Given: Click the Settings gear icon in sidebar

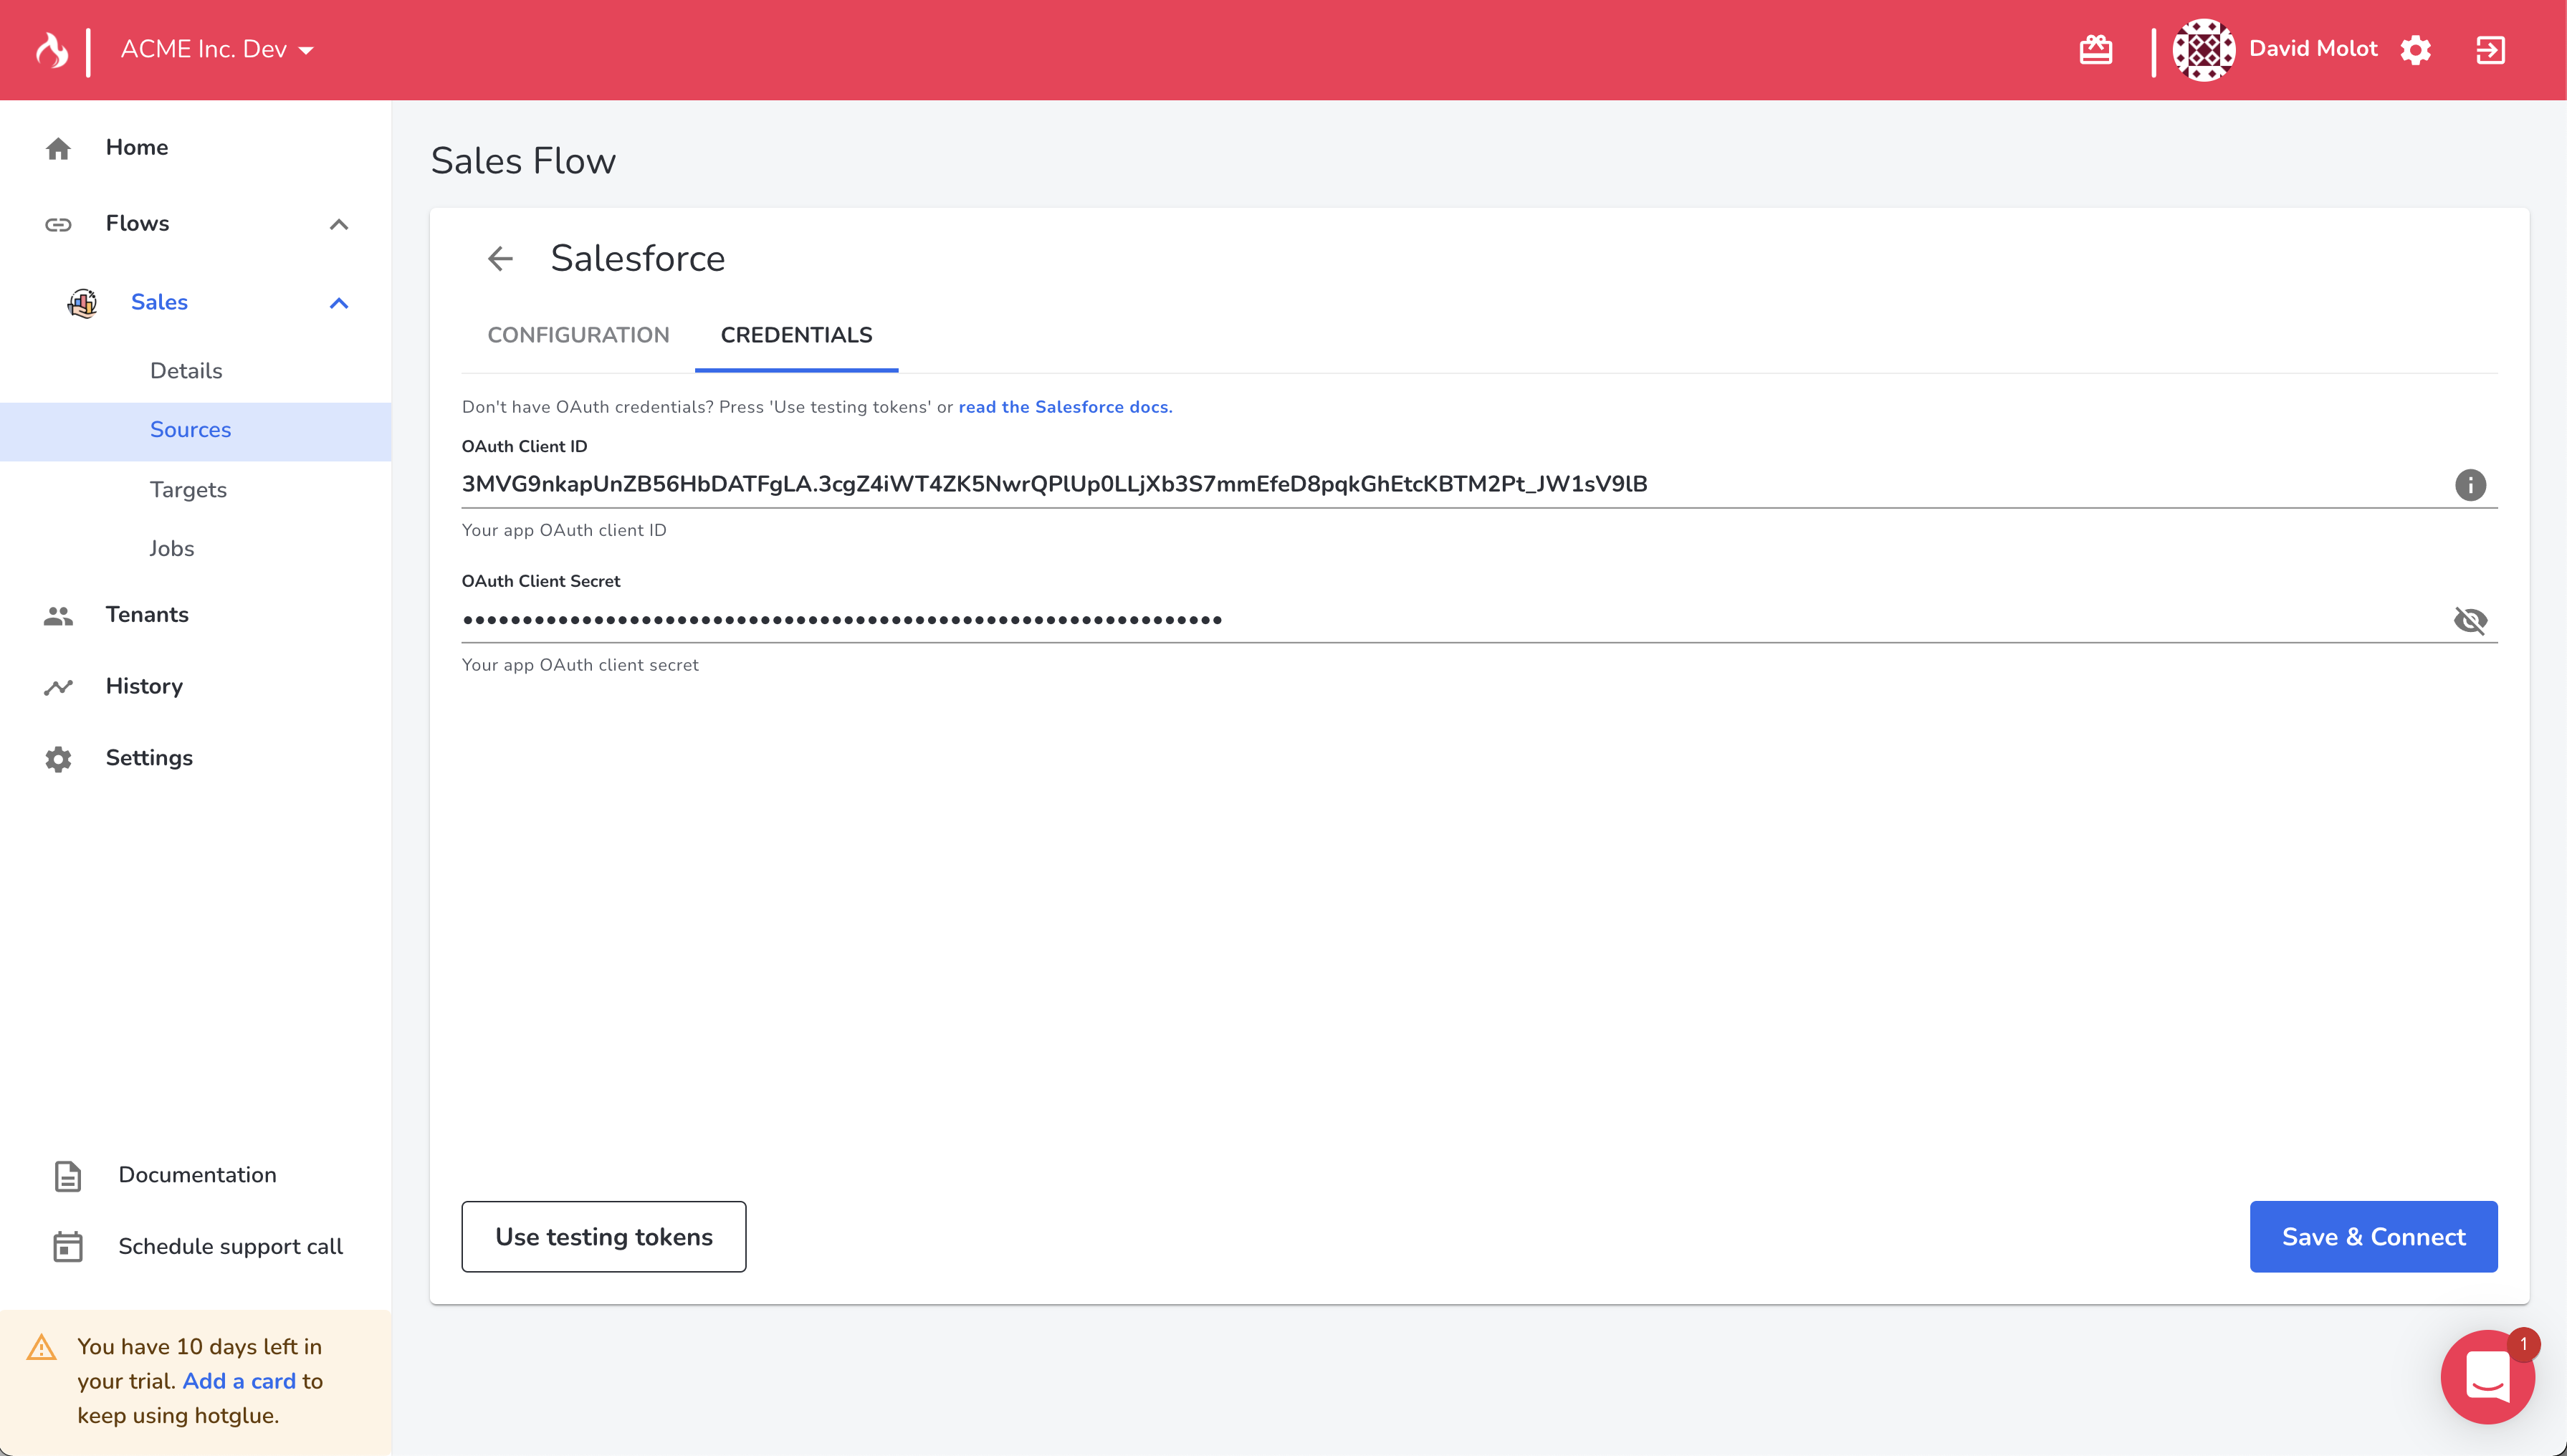Looking at the screenshot, I should click(58, 759).
